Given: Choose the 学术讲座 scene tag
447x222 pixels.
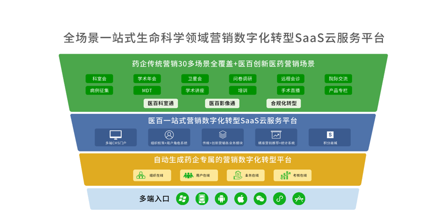Looking at the screenshot, I should 195,90.
